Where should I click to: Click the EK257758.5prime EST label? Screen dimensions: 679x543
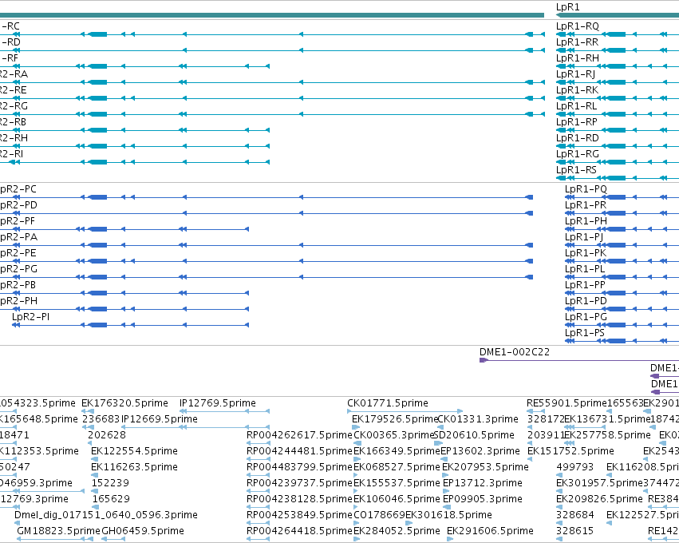607,435
